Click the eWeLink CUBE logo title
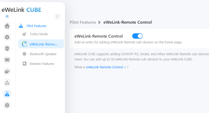The image size is (209, 113). point(22,10)
